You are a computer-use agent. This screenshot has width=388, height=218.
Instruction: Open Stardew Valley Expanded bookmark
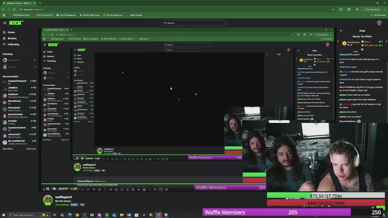(x=90, y=15)
